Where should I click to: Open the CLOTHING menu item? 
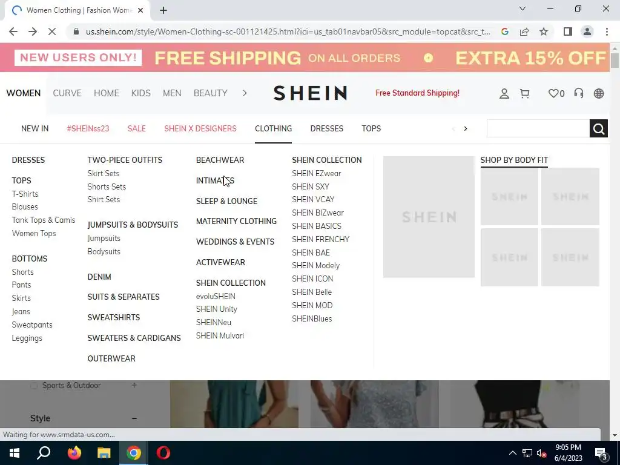click(x=273, y=128)
